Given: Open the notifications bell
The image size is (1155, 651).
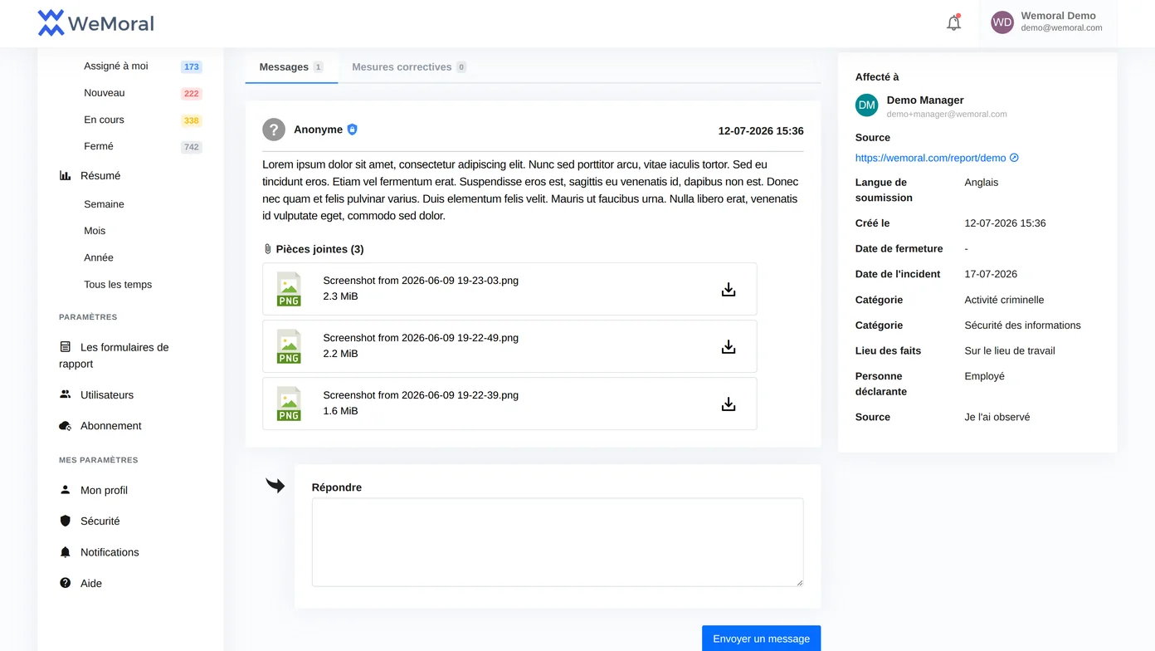Looking at the screenshot, I should pos(953,23).
